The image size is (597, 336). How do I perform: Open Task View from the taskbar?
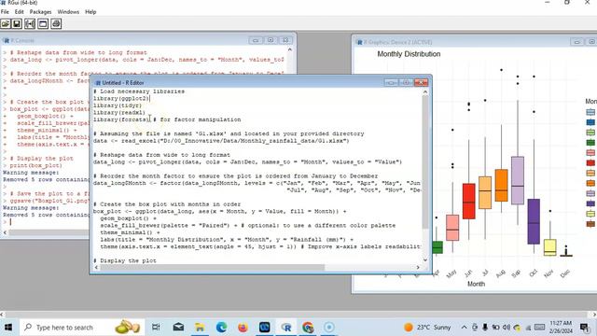pos(156,328)
